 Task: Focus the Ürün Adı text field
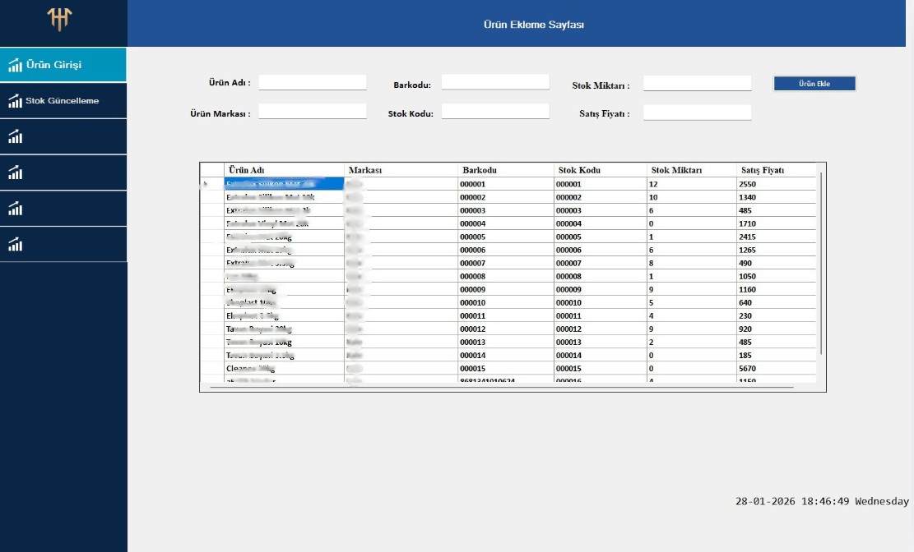coord(313,82)
